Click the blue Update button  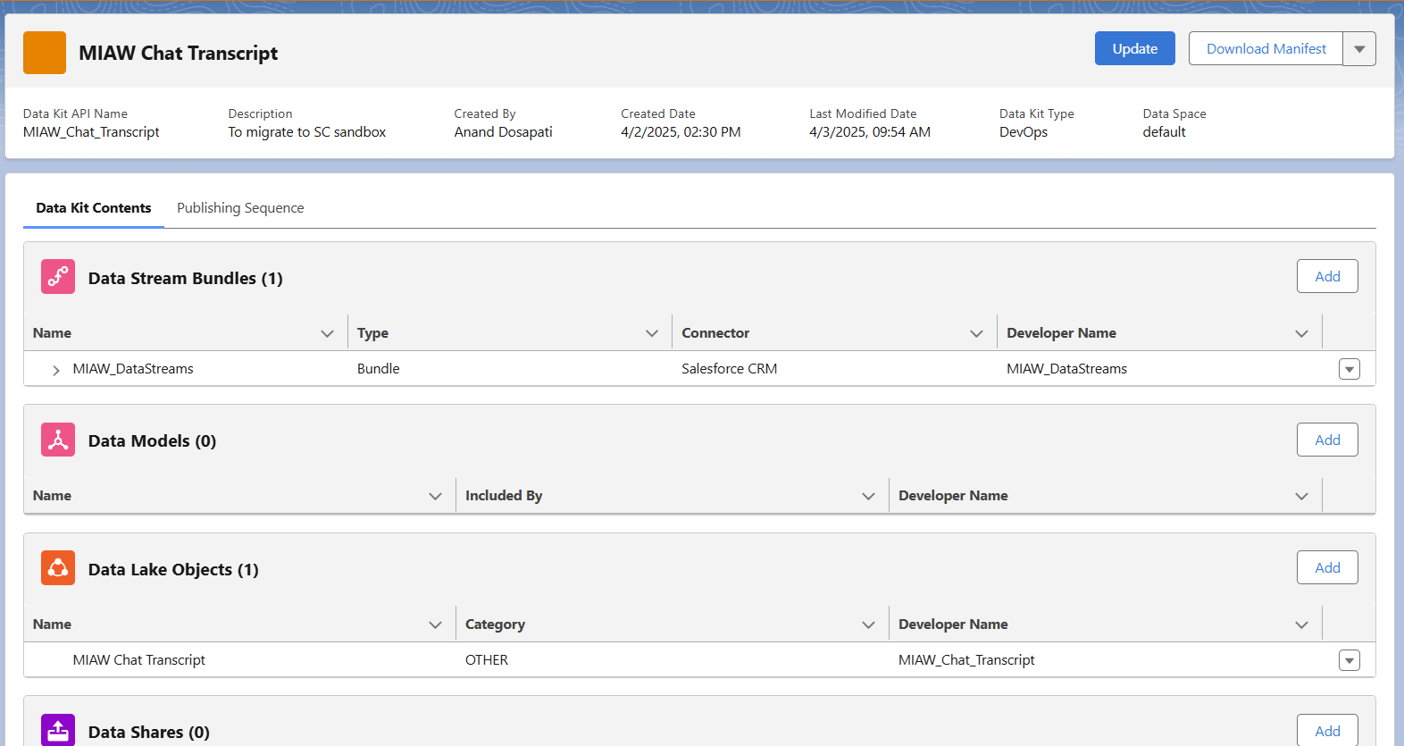1134,49
